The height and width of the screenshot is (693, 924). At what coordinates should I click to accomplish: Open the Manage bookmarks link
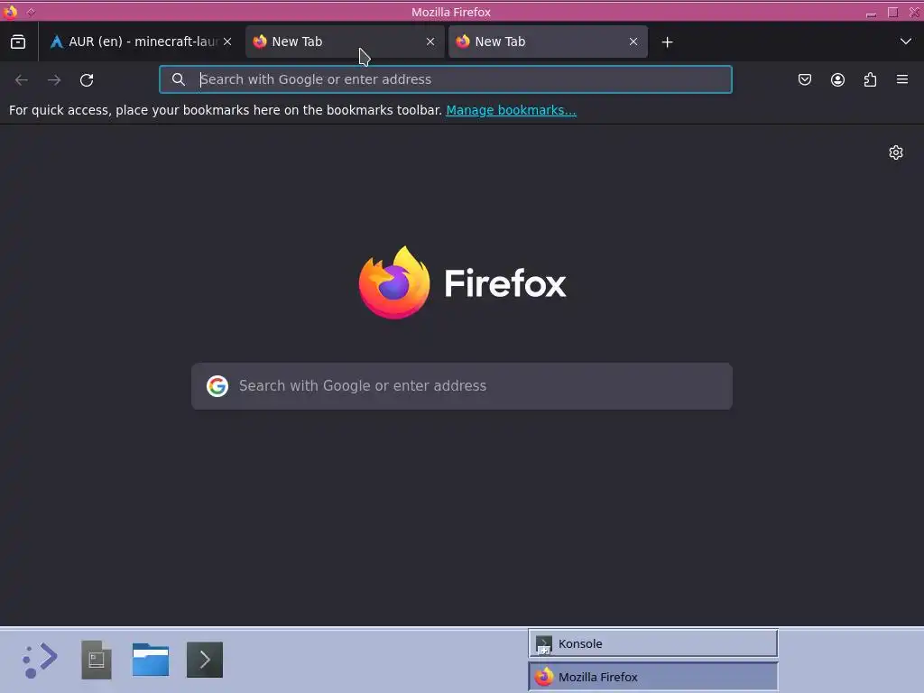click(x=511, y=110)
